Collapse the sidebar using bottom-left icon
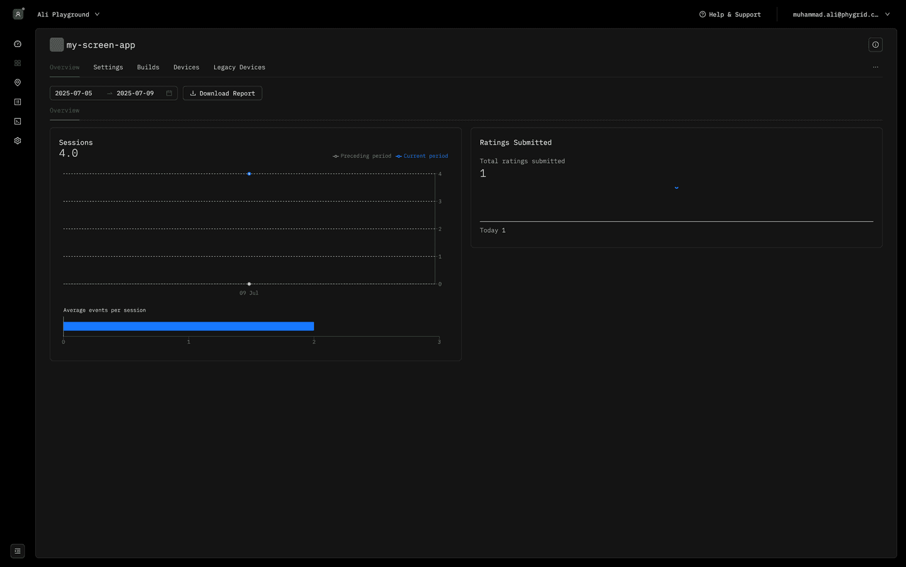906x567 pixels. click(x=17, y=551)
